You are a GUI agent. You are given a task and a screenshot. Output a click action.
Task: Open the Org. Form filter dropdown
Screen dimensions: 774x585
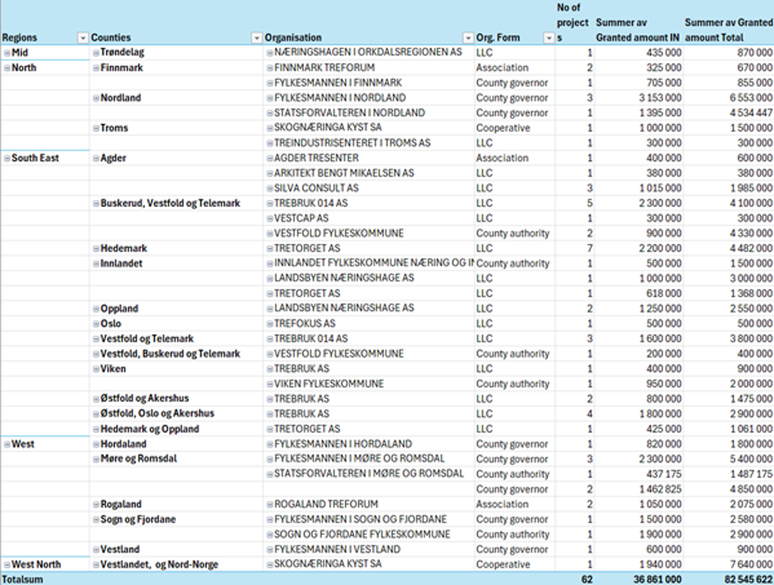tap(549, 38)
